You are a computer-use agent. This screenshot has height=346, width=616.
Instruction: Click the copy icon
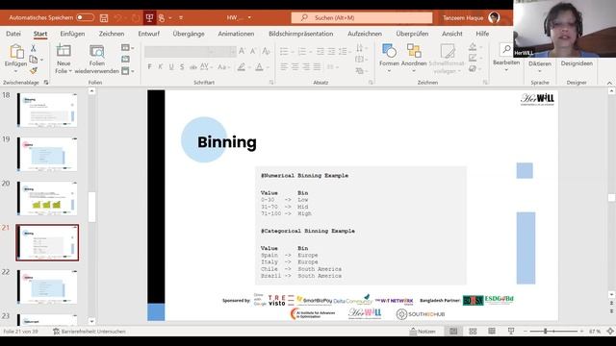tap(34, 60)
